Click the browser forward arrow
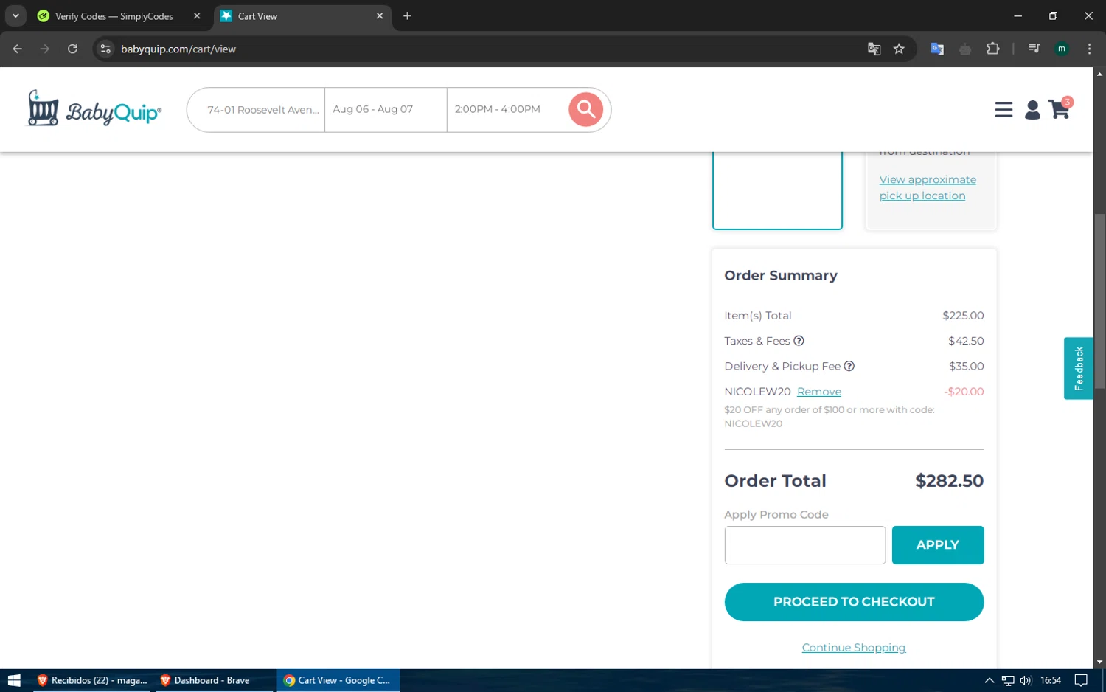 tap(45, 49)
